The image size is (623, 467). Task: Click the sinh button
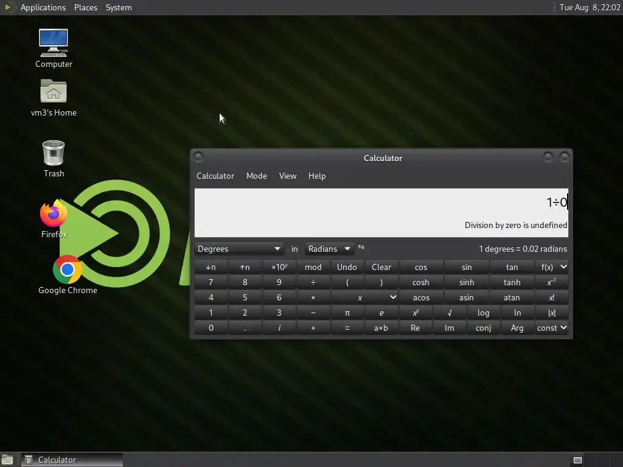pos(467,282)
